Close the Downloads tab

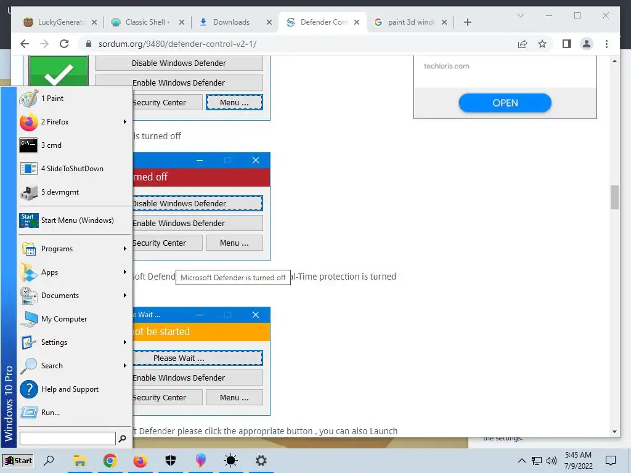click(x=269, y=22)
